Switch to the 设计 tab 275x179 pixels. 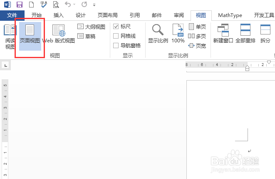coord(80,15)
